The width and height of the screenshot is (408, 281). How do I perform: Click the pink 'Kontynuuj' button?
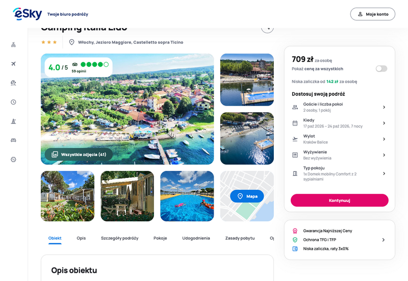340,200
